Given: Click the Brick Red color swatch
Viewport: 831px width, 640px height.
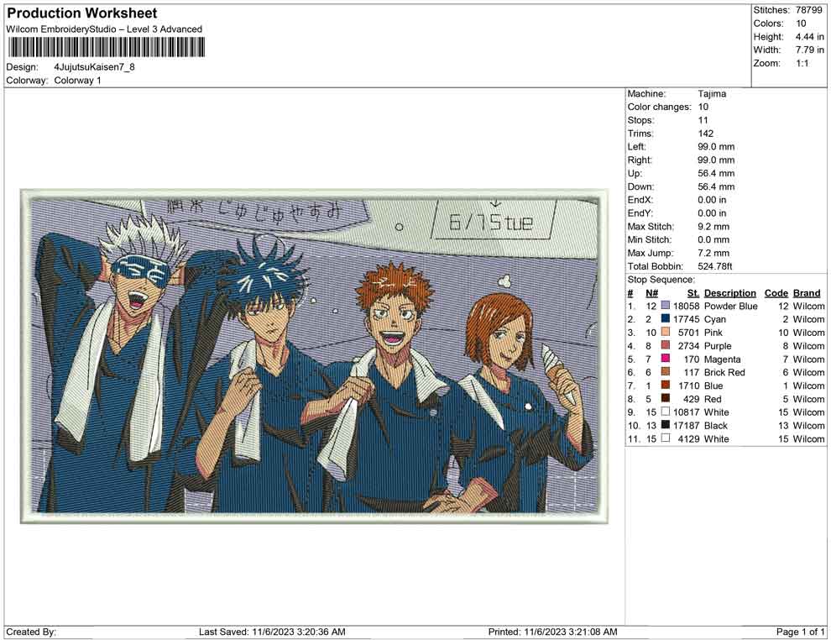Looking at the screenshot, I should tap(665, 372).
